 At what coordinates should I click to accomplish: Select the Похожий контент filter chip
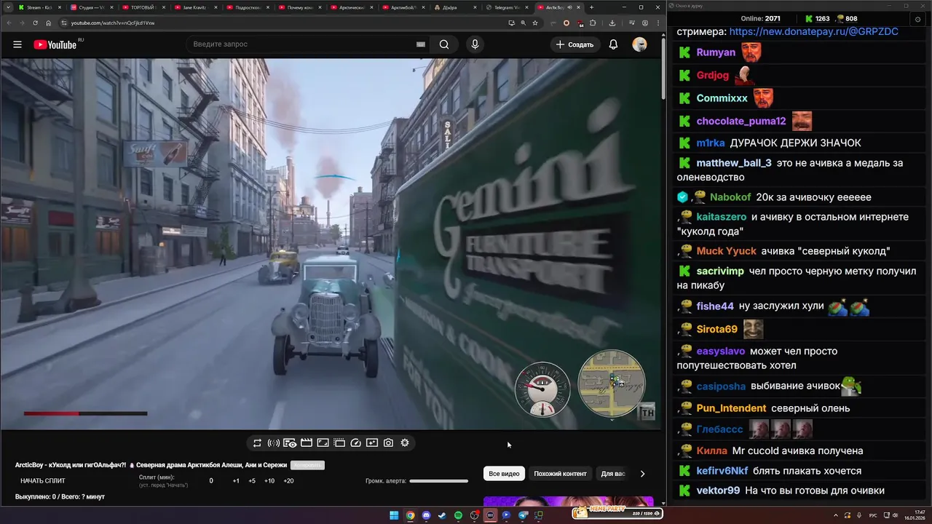coord(560,474)
